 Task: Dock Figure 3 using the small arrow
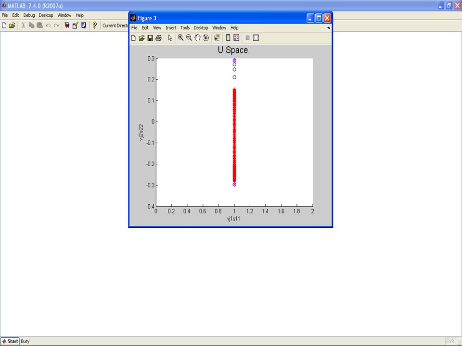[329, 28]
